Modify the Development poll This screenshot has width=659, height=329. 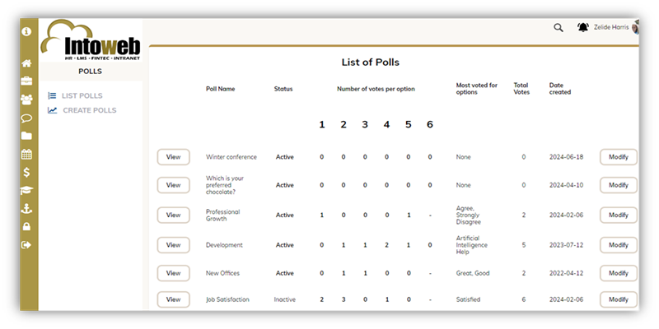point(619,245)
